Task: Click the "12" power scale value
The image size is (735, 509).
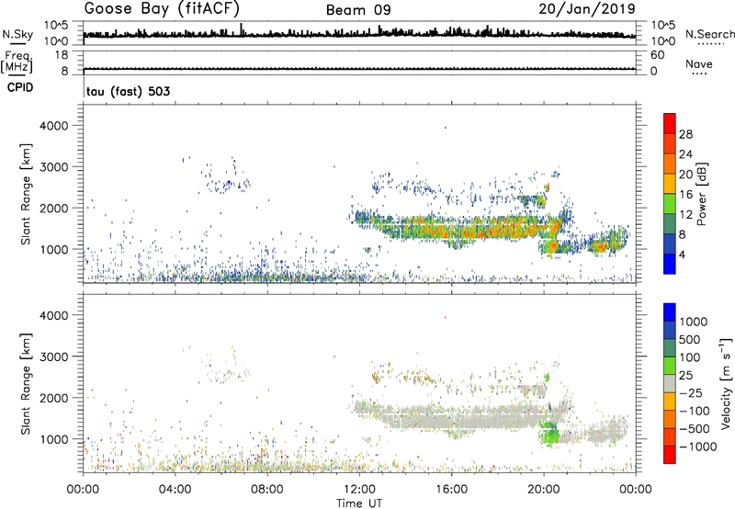Action: click(685, 215)
